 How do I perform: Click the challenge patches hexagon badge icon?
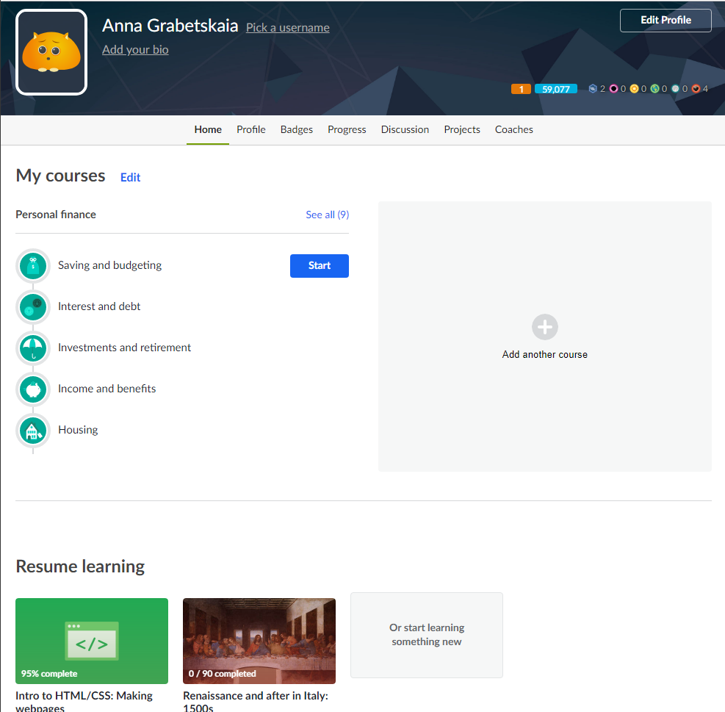(592, 88)
